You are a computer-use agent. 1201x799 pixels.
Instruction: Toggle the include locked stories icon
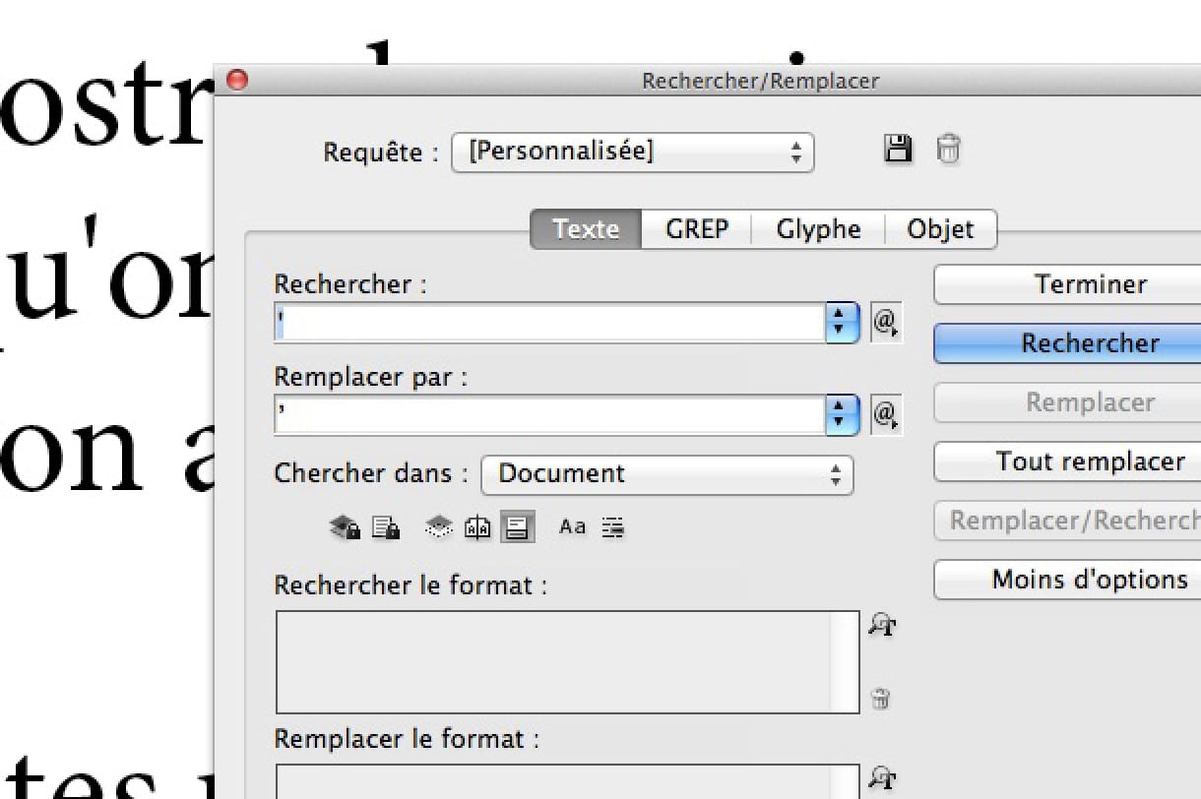(x=386, y=527)
